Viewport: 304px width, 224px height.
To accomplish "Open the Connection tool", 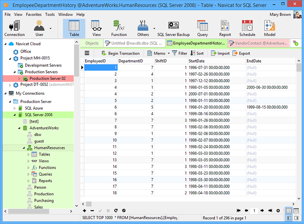I will pos(14,29).
